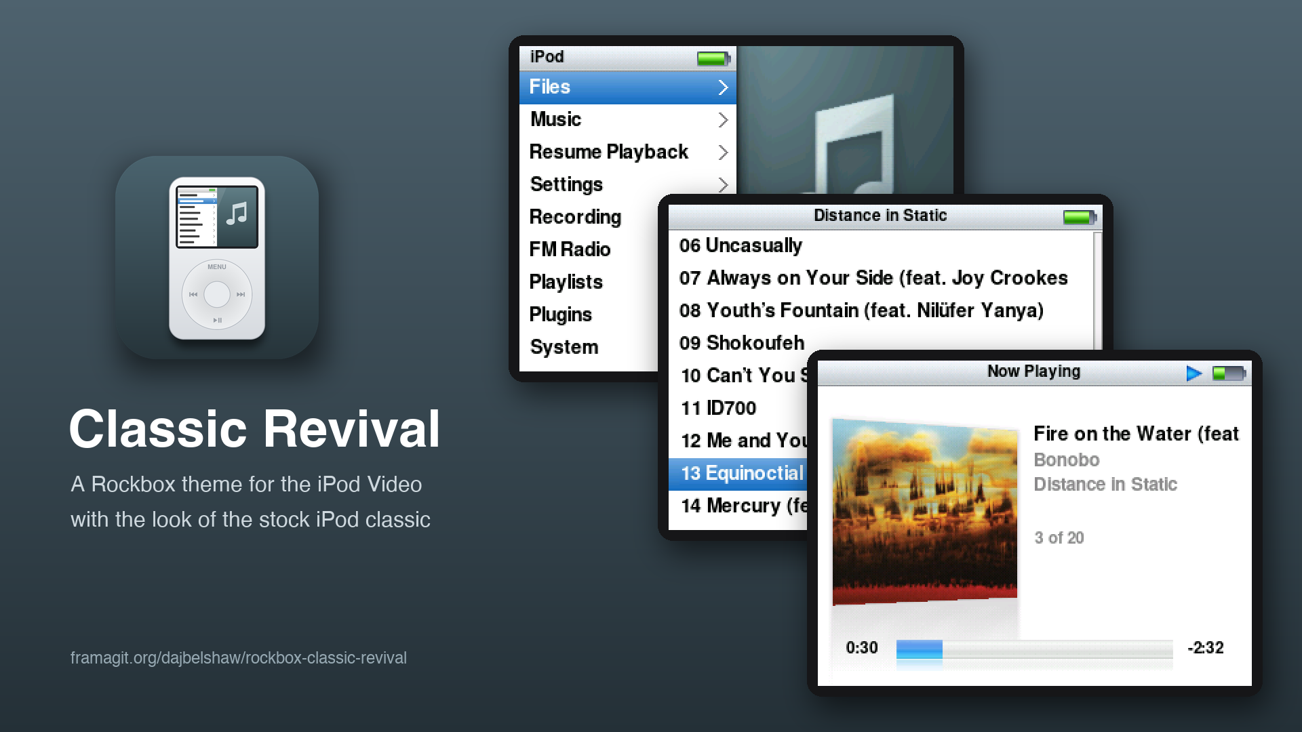Click artist name Bonobo
1302x732 pixels.
click(1066, 460)
